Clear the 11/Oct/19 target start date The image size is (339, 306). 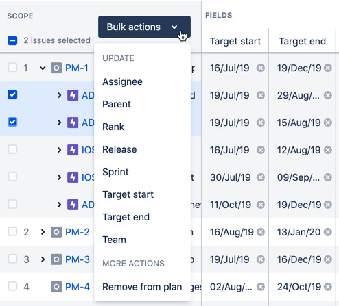point(261,205)
